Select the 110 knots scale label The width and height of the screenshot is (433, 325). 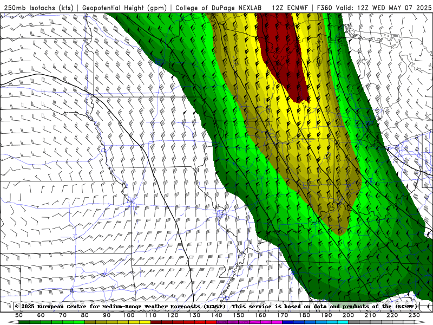150,315
